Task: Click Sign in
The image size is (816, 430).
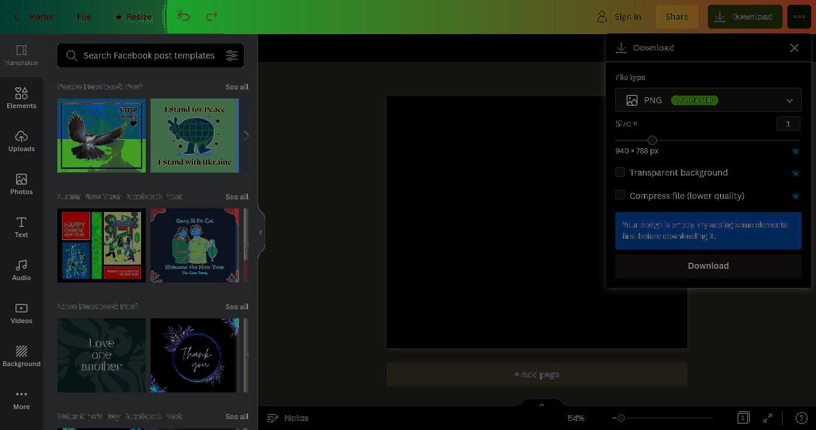Action: pos(619,17)
